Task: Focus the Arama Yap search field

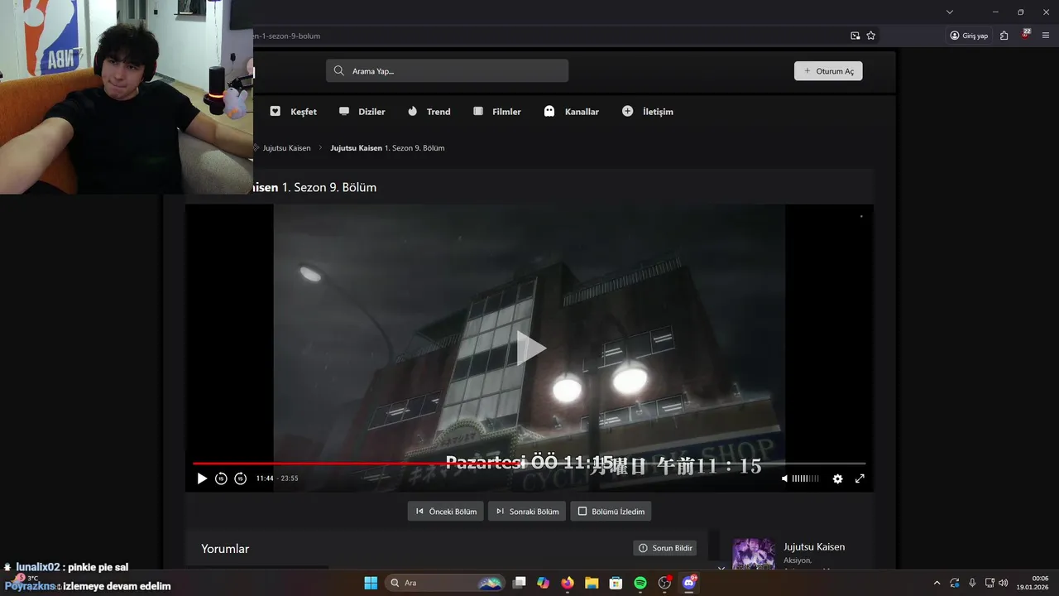Action: tap(447, 70)
